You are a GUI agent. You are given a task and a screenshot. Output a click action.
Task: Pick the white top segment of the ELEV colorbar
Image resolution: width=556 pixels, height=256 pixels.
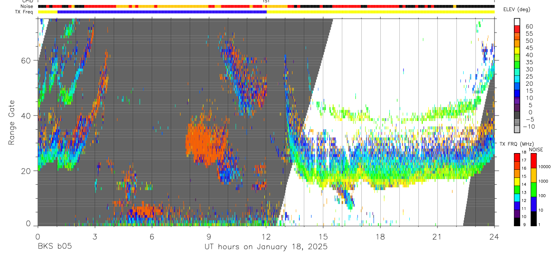(517, 21)
